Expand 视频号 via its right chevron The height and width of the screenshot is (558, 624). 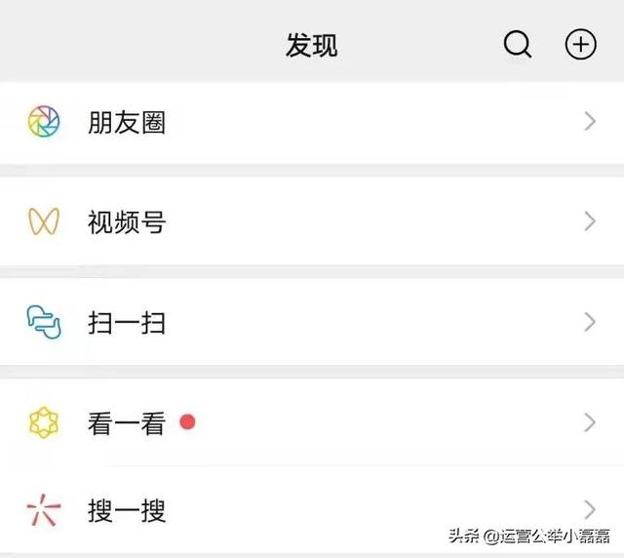coord(590,221)
